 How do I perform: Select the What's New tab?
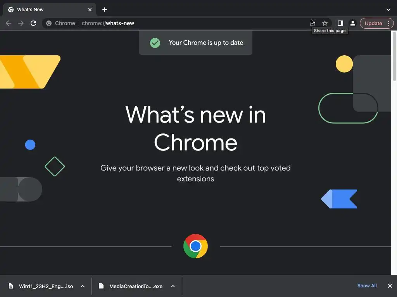[49, 10]
